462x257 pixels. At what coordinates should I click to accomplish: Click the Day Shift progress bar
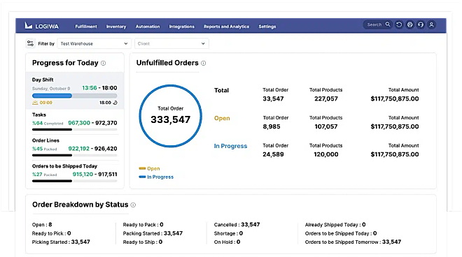(x=74, y=96)
